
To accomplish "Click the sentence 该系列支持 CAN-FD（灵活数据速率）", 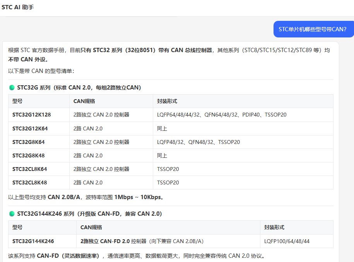I will coord(136,256).
